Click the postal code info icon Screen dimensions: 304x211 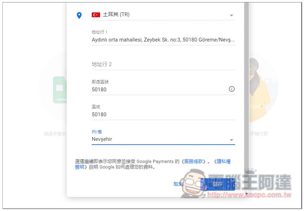231,89
